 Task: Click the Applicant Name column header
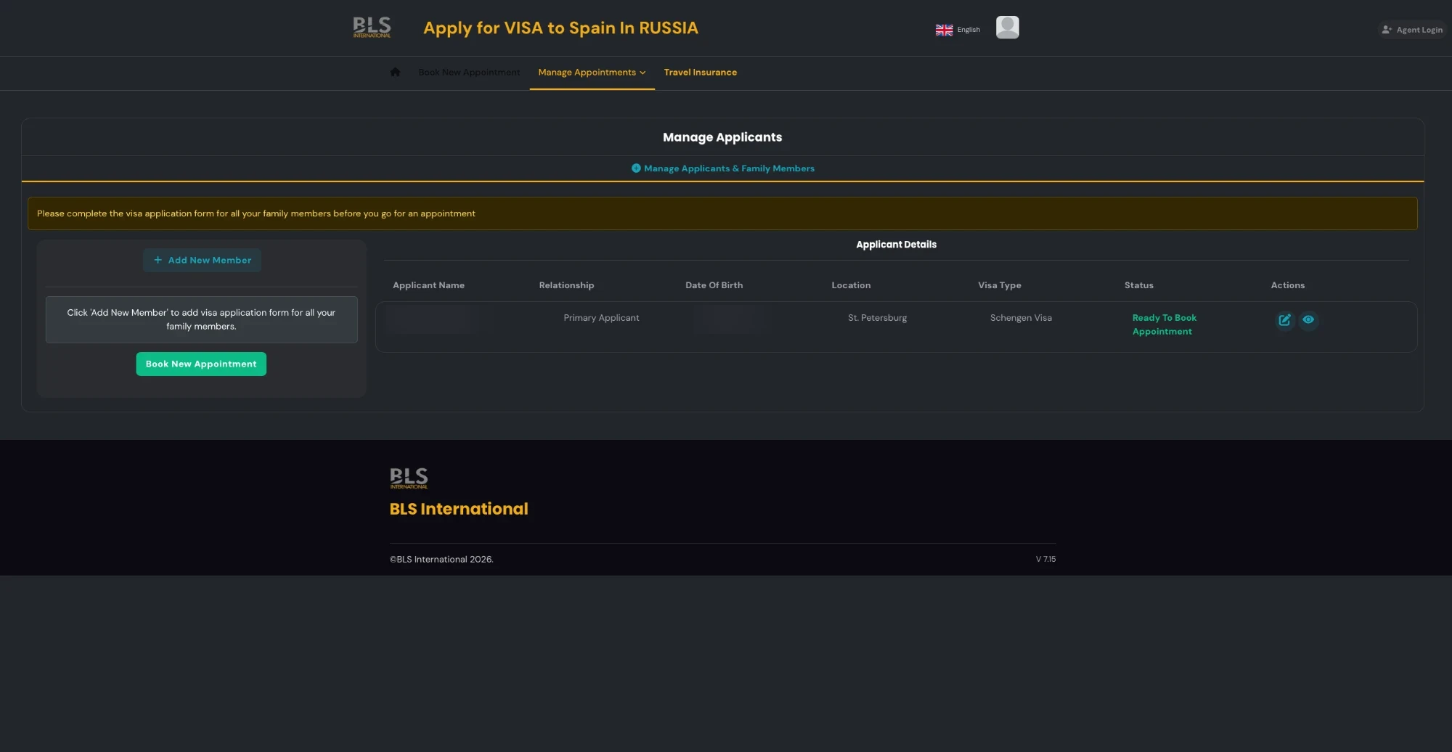428,285
